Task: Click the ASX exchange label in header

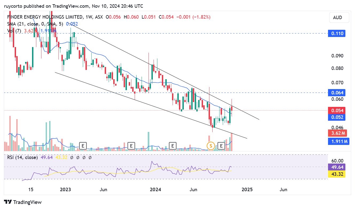Action: pyautogui.click(x=98, y=17)
